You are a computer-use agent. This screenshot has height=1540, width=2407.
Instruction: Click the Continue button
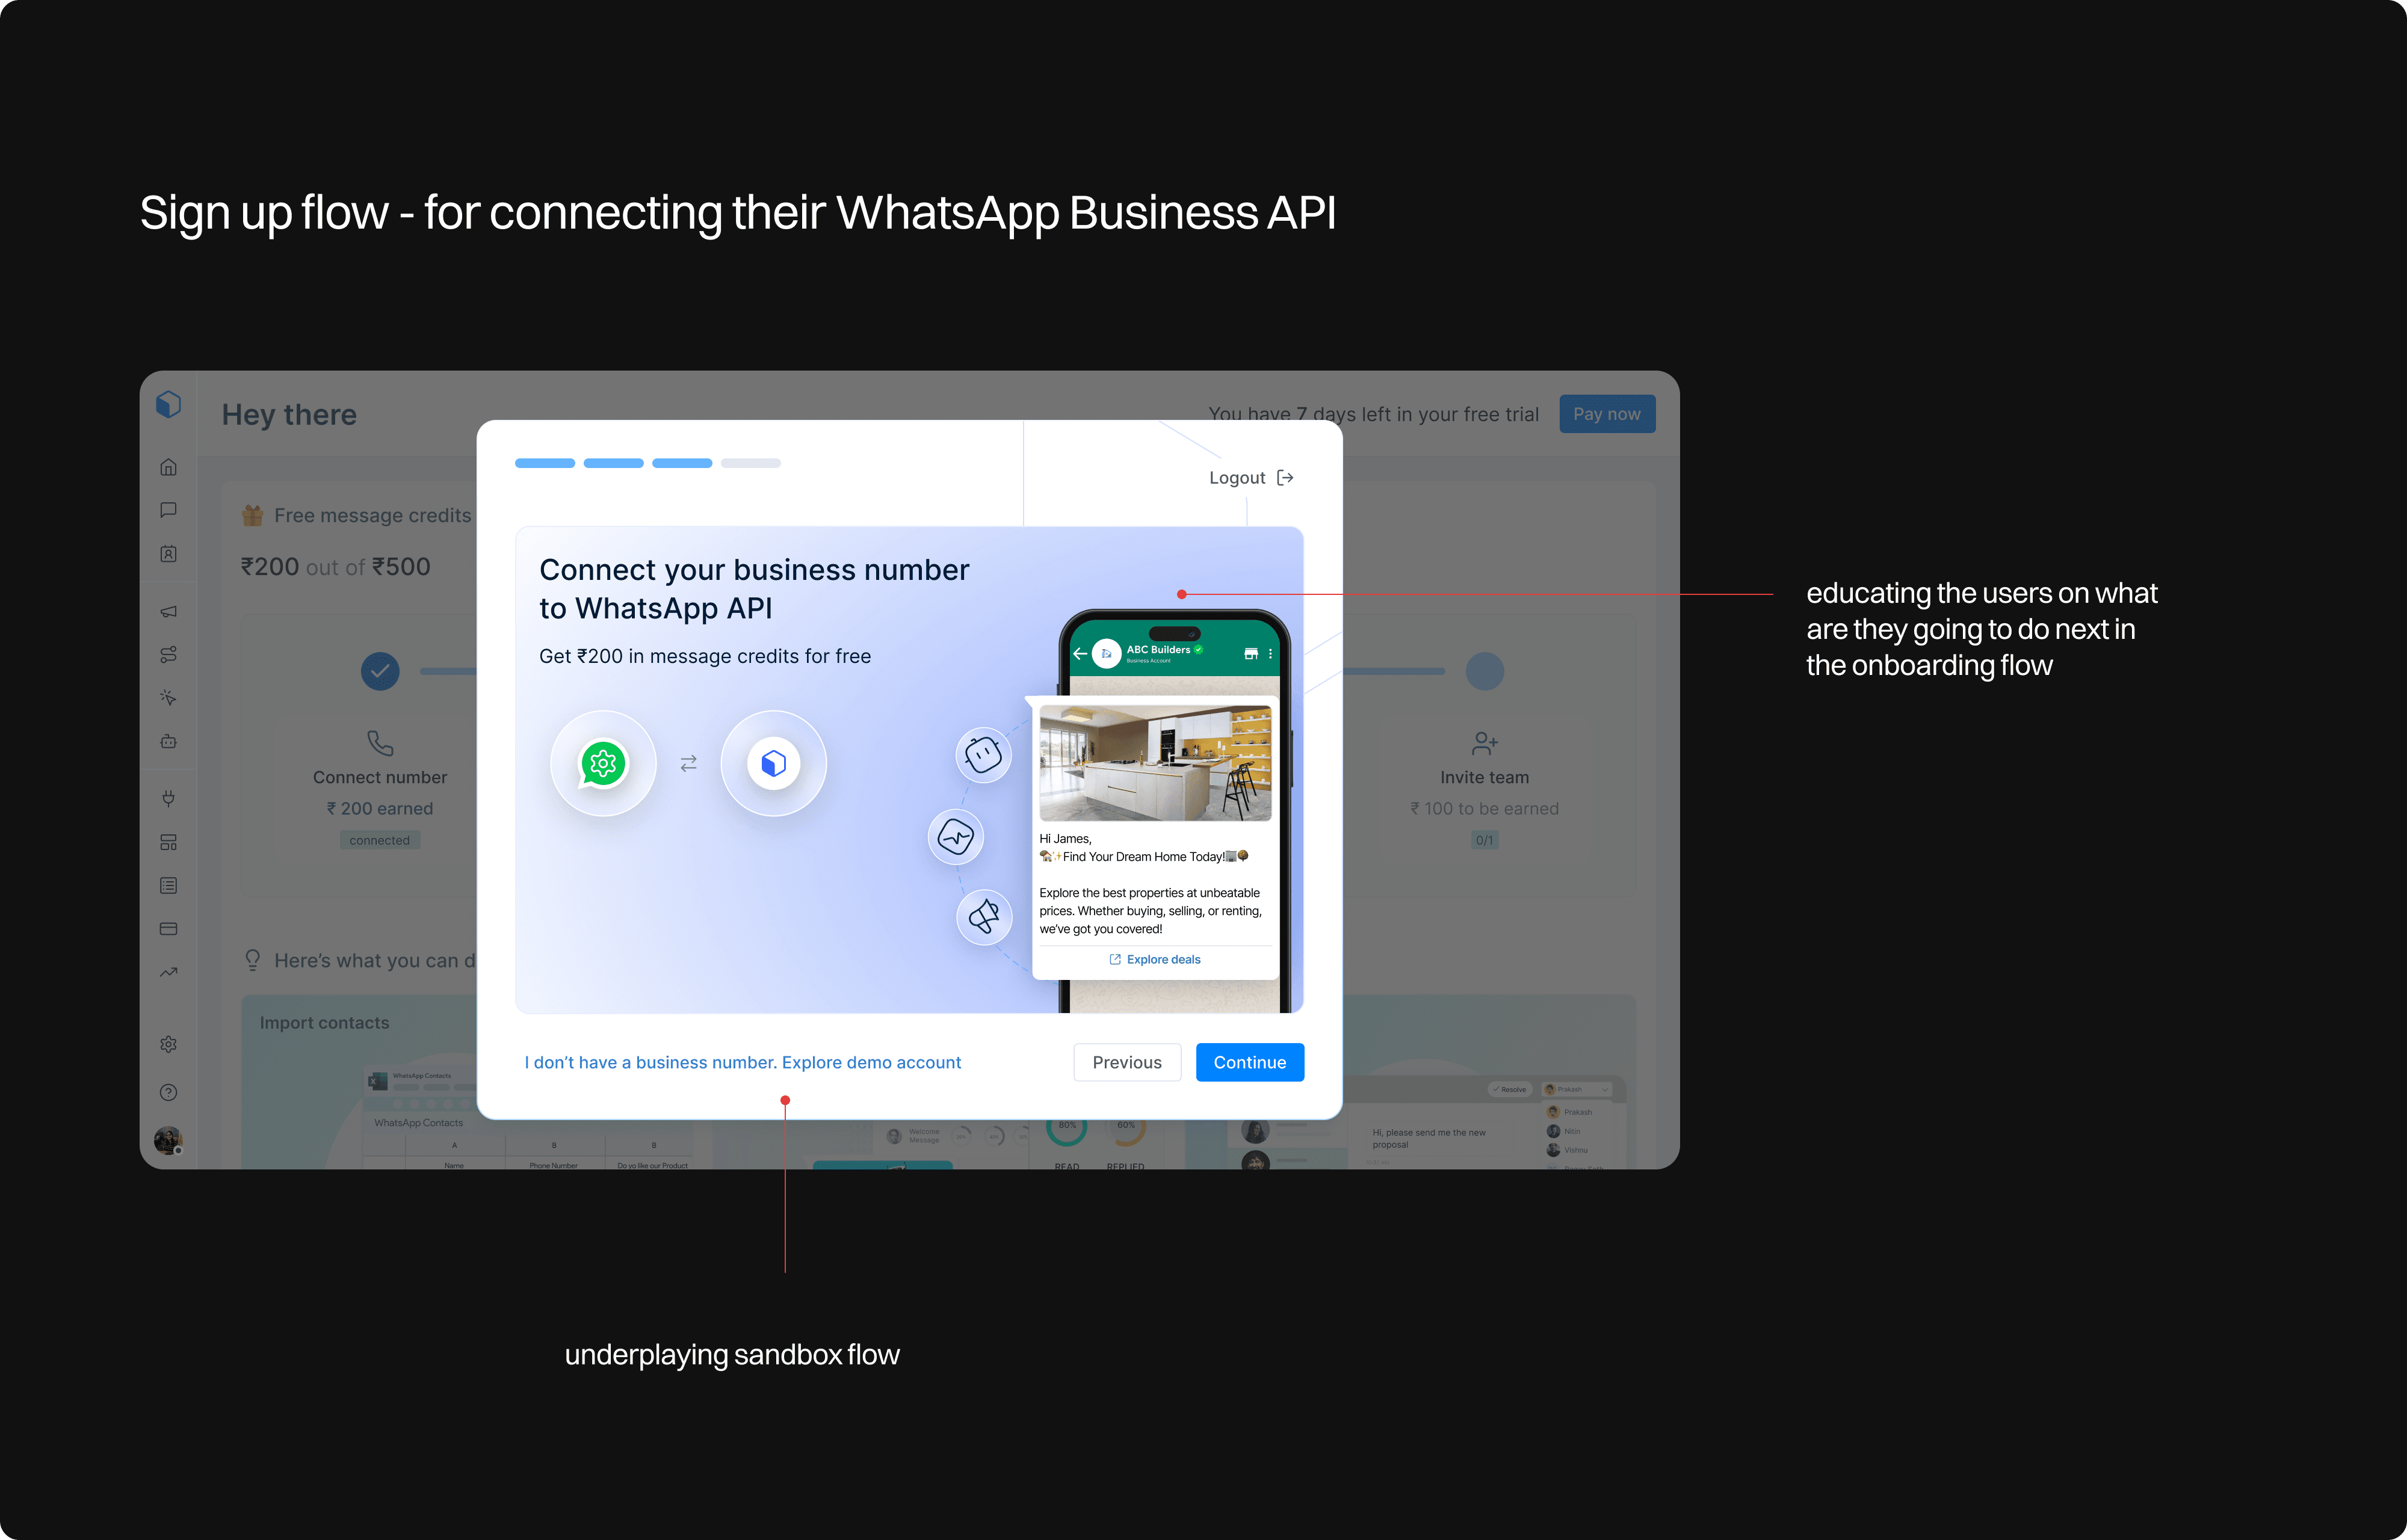1249,1062
